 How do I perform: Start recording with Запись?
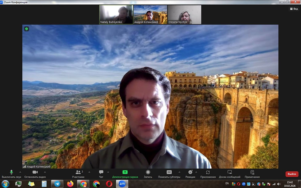click(x=148, y=174)
